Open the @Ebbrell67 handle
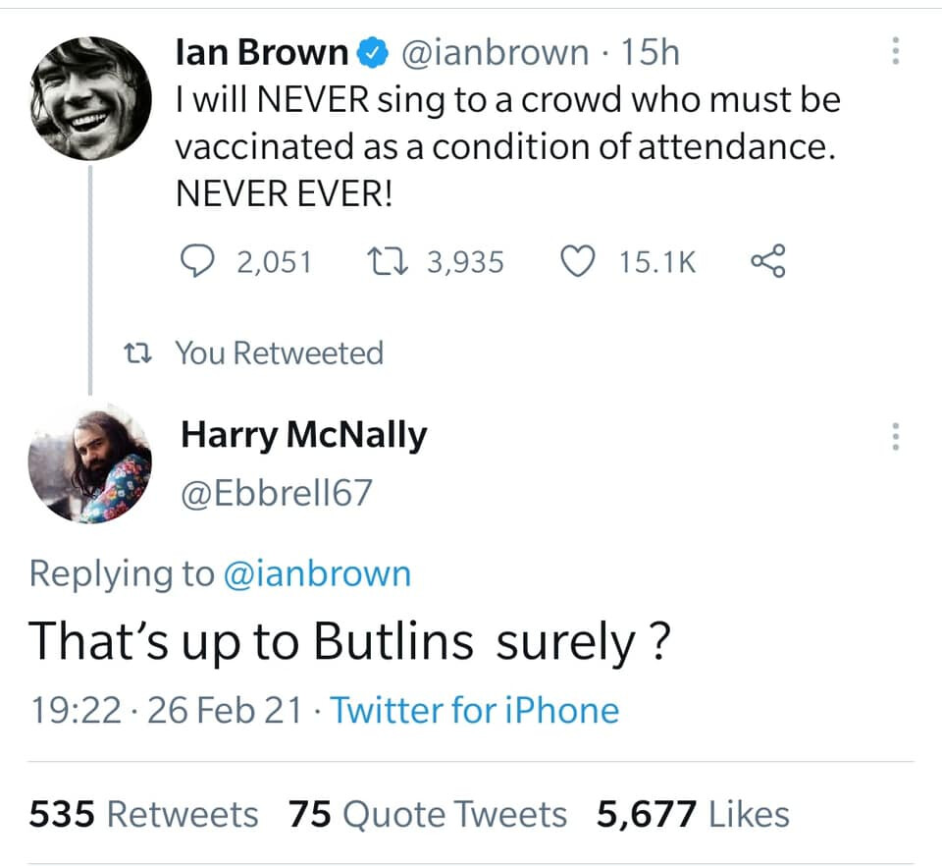Image resolution: width=942 pixels, height=866 pixels. tap(277, 492)
